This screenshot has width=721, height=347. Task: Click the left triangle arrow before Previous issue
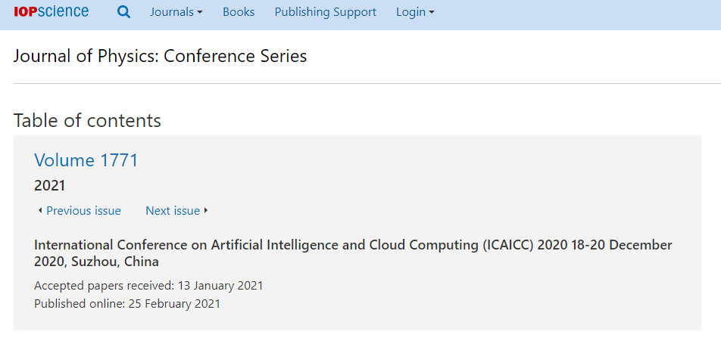(x=40, y=210)
